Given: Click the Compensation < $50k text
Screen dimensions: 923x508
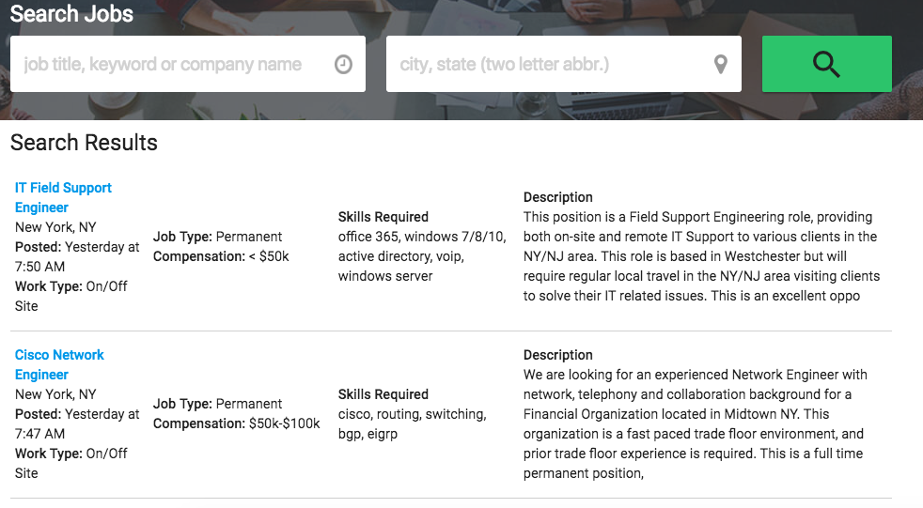Looking at the screenshot, I should [x=221, y=256].
